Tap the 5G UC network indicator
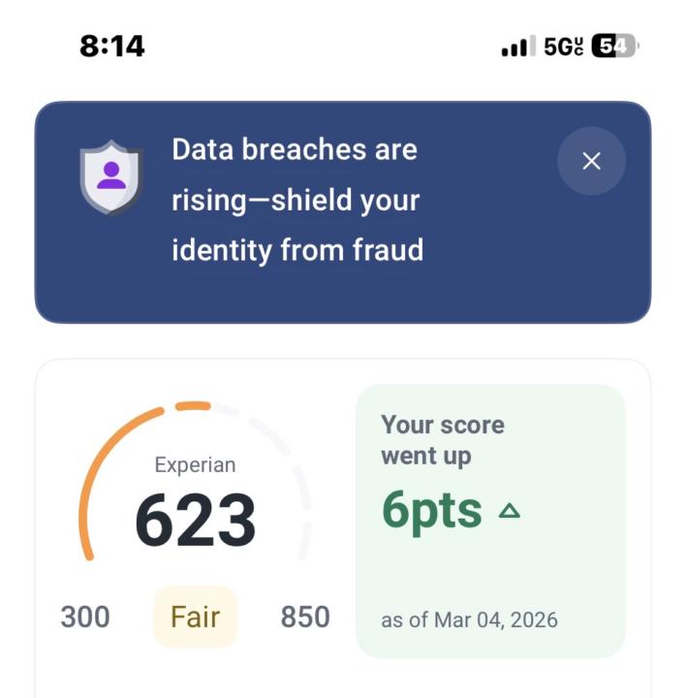The image size is (686, 698). 562,47
